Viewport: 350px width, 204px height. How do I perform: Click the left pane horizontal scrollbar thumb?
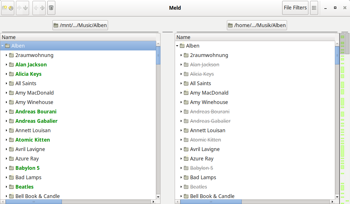click(34, 202)
